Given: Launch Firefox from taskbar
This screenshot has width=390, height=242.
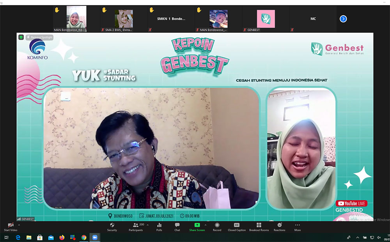Looking at the screenshot, I should (62, 238).
